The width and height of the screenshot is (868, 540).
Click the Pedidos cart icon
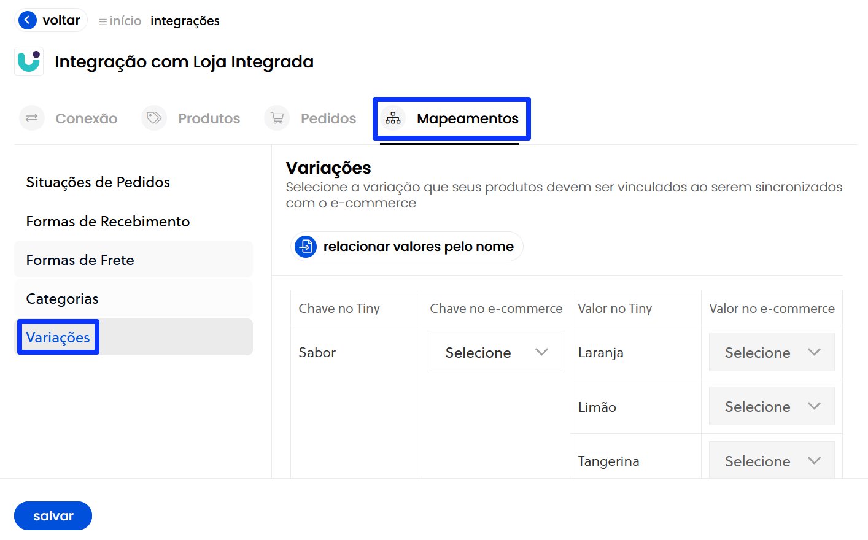pyautogui.click(x=277, y=118)
